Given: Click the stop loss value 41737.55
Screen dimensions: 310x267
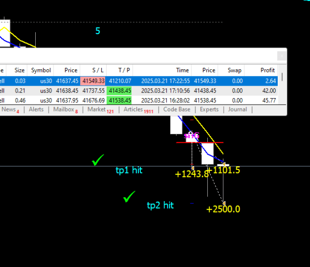Looking at the screenshot, I should click(x=93, y=91).
